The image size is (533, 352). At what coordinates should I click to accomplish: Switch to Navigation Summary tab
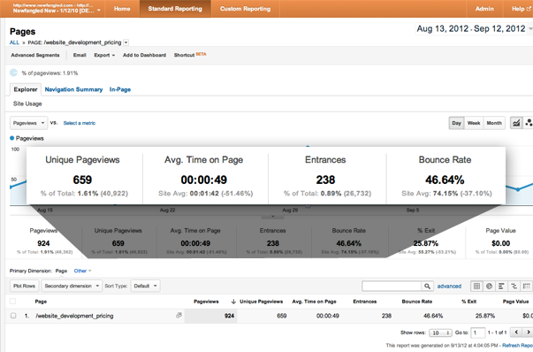pyautogui.click(x=73, y=89)
